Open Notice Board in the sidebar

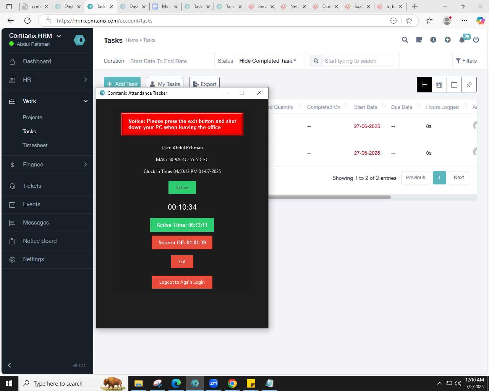47,241
